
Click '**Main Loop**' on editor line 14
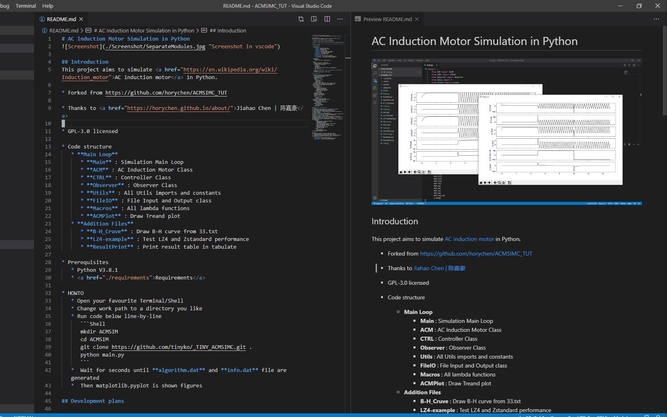point(97,154)
